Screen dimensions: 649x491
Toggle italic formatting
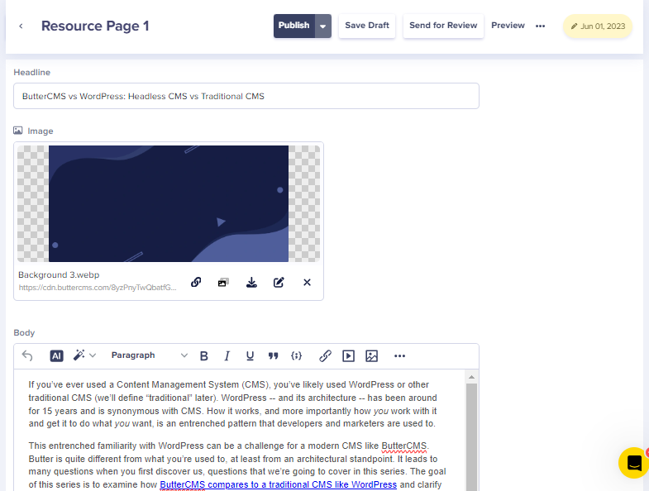pos(227,355)
